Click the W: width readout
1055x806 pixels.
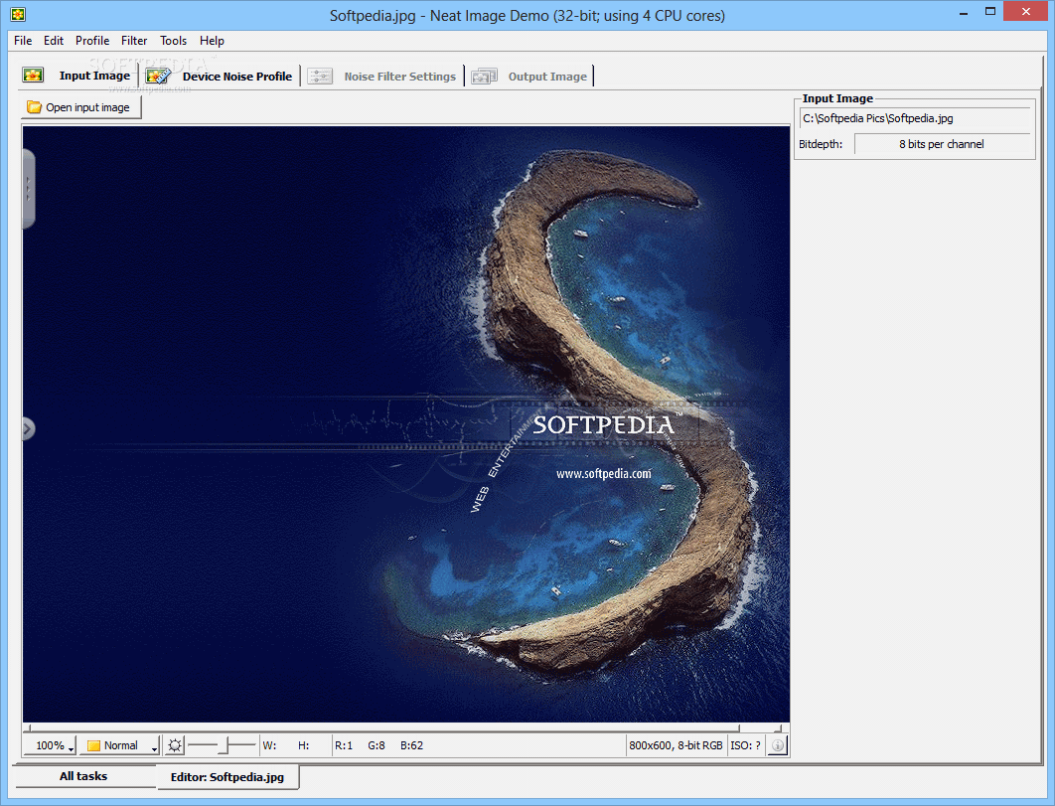click(270, 745)
